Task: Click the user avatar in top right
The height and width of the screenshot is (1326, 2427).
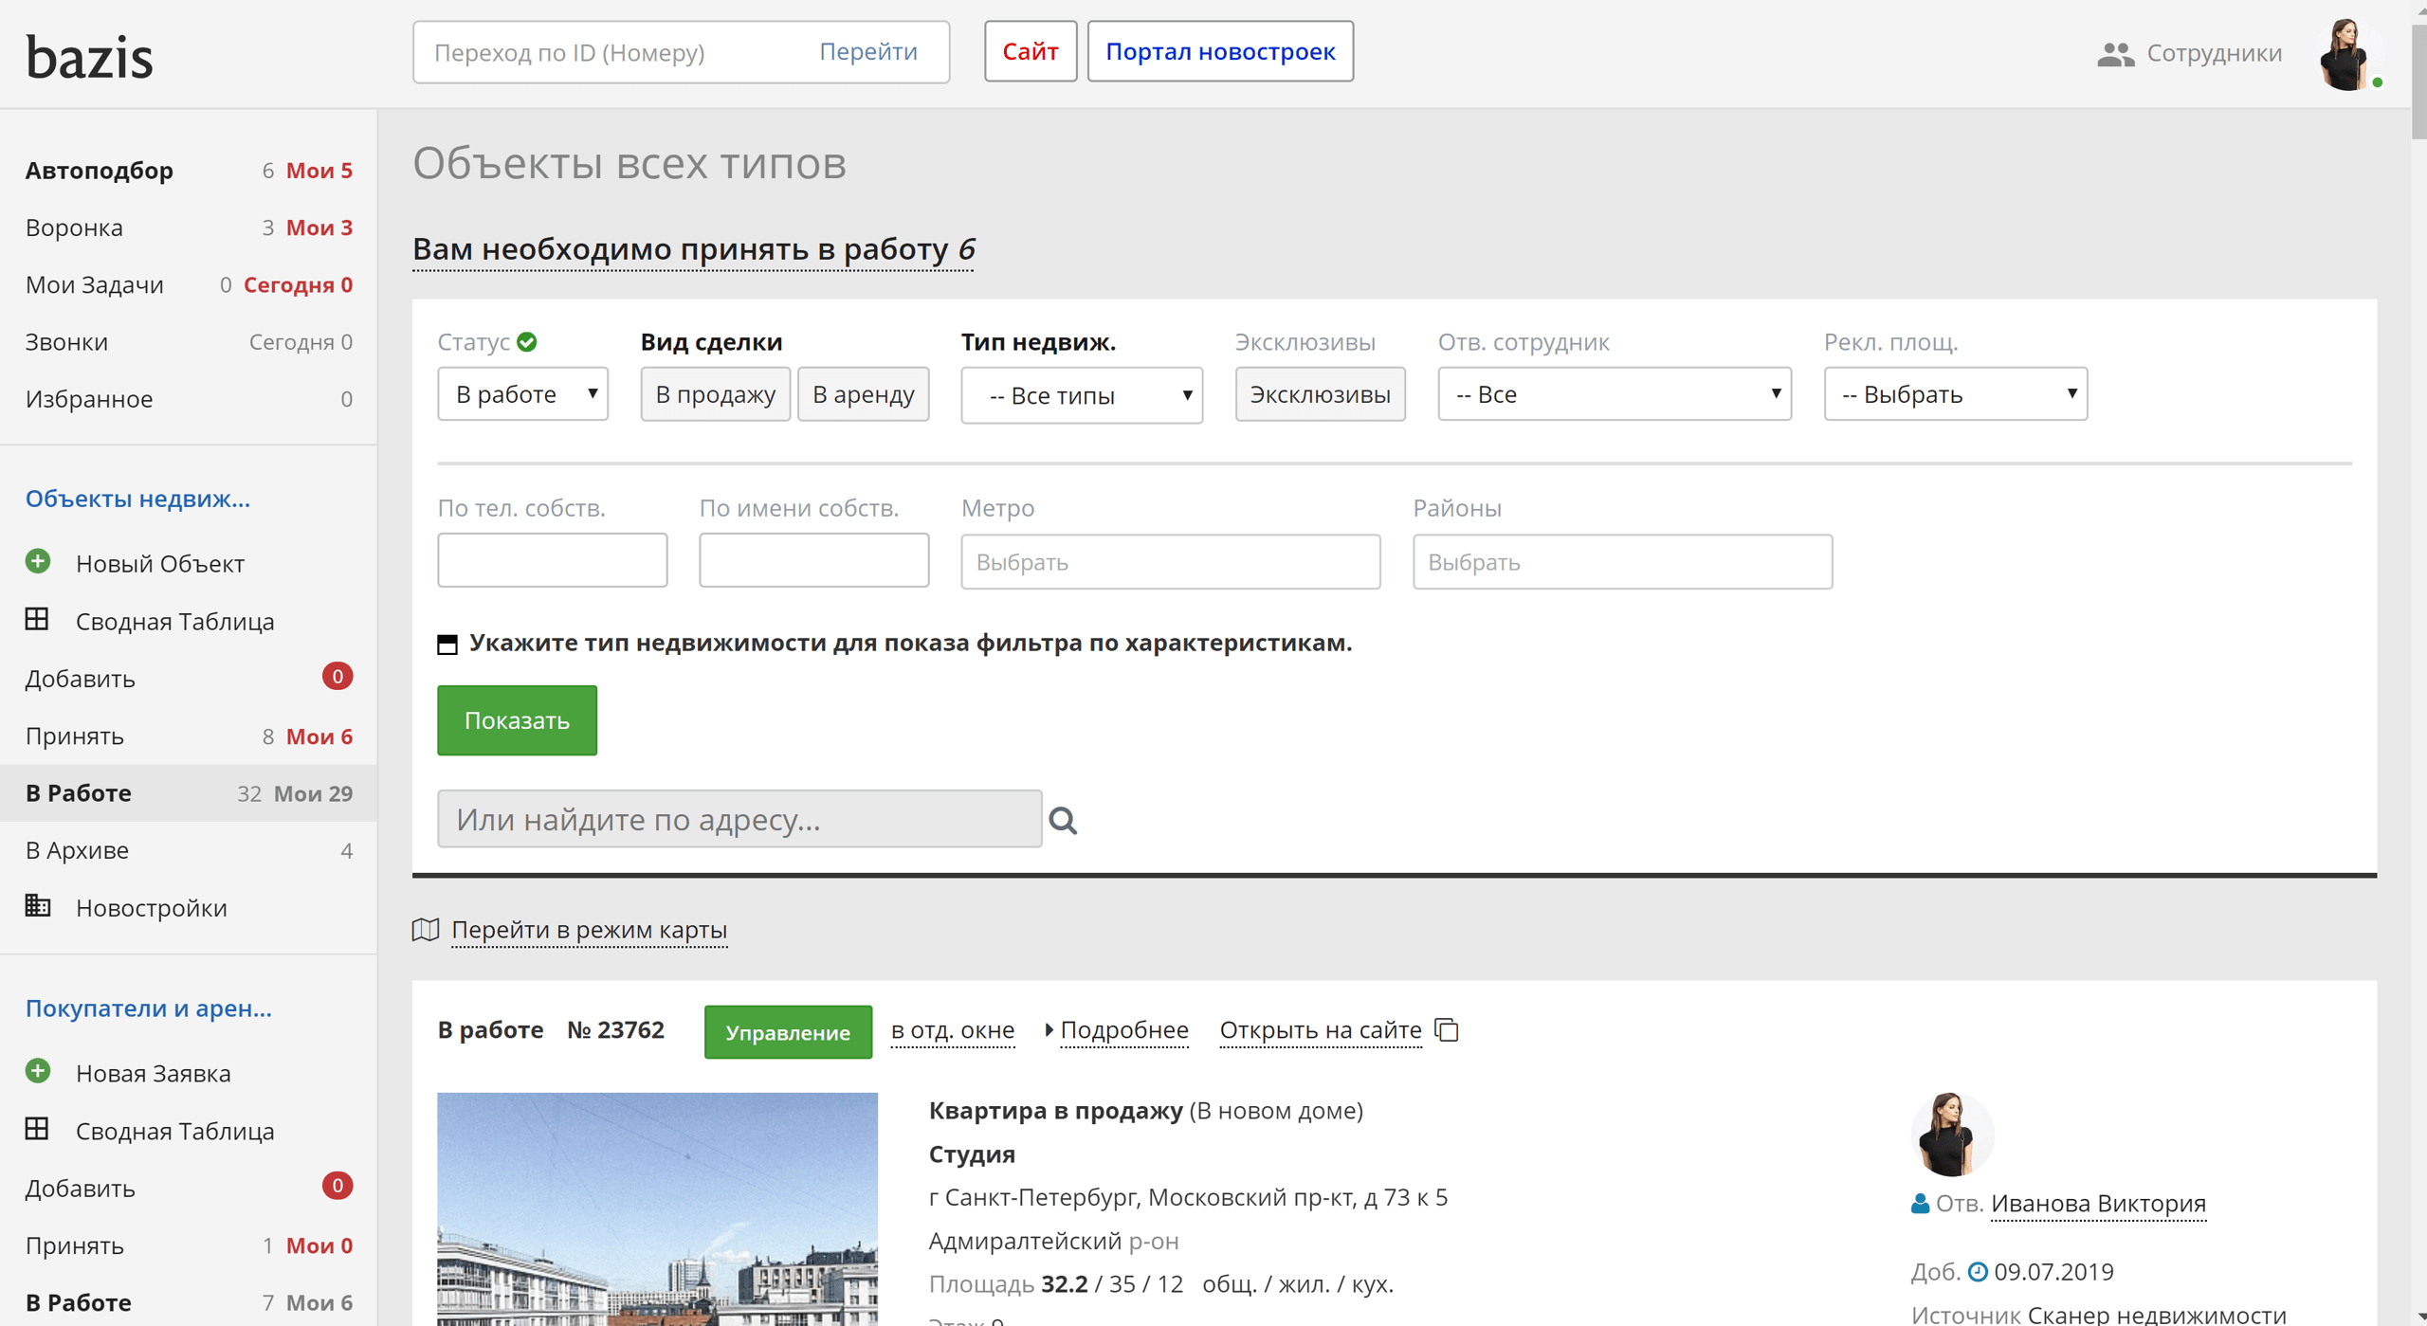Action: coord(2345,54)
